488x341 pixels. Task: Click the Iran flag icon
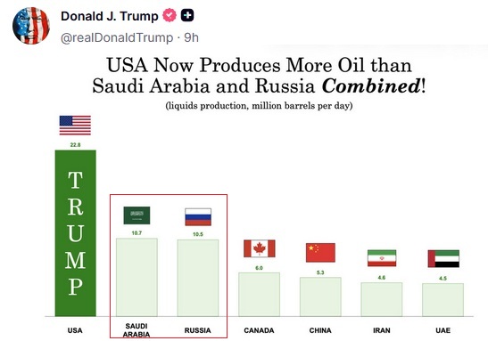(382, 258)
